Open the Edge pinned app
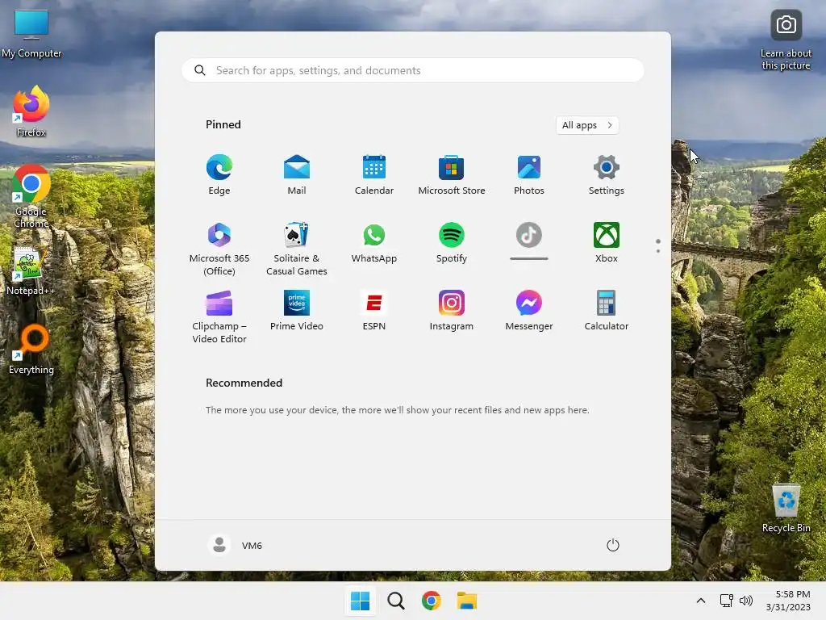 point(219,174)
